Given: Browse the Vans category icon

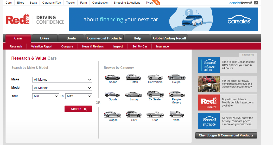Looking at the screenshot, I should point(177,114).
